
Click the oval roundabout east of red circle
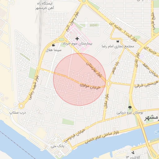[108, 84]
